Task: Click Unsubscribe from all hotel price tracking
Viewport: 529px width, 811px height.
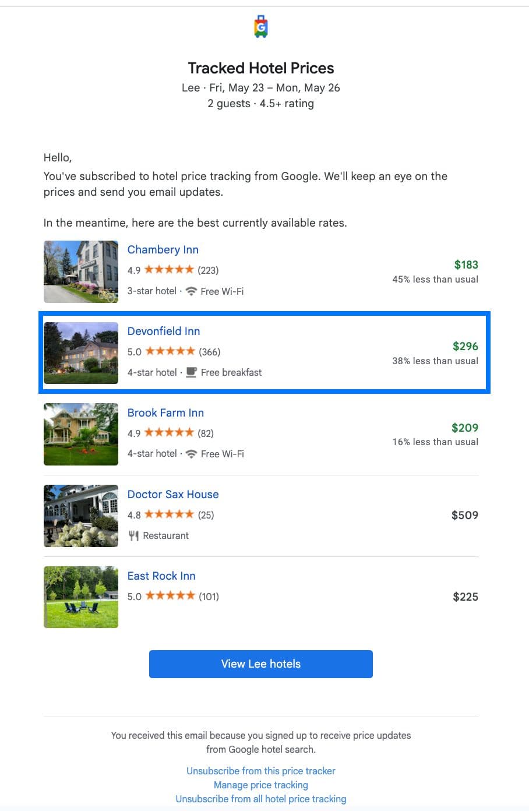Action: click(x=261, y=799)
